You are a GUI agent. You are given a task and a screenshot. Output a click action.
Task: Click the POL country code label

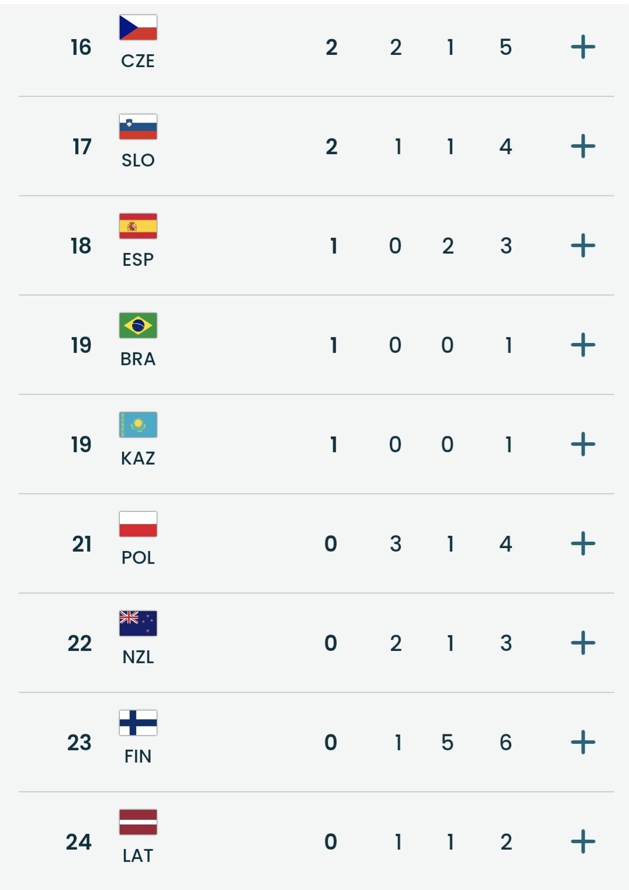click(138, 557)
